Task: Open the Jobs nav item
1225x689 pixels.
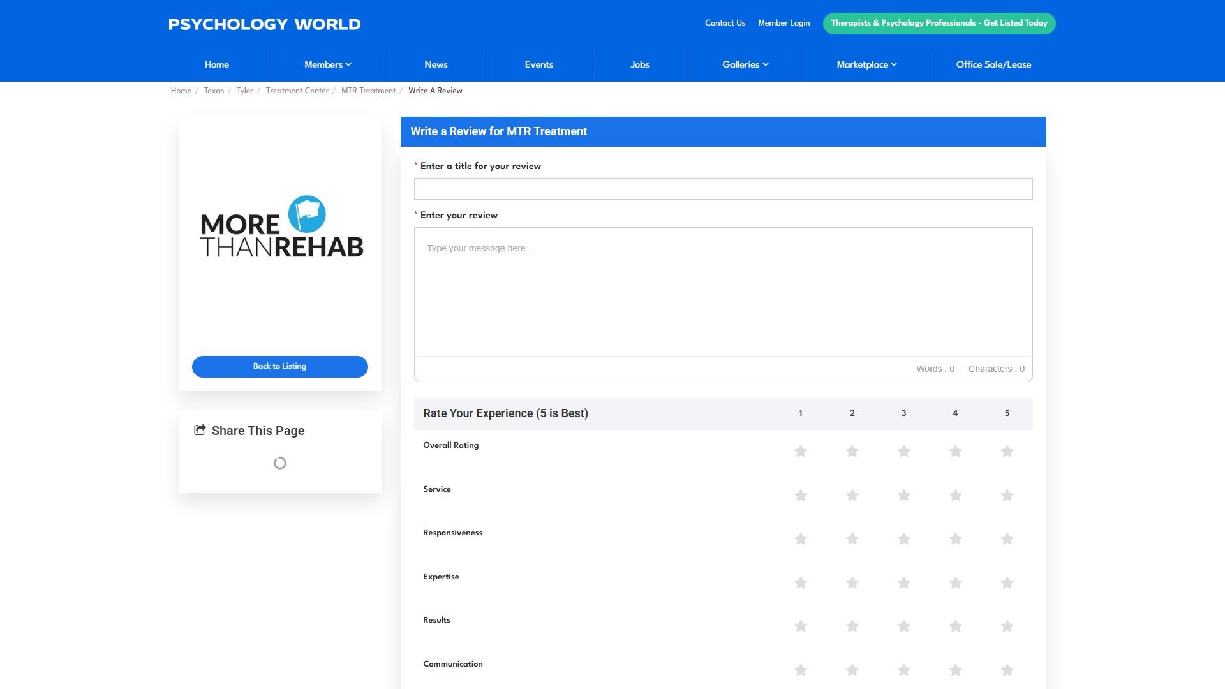Action: coord(640,64)
